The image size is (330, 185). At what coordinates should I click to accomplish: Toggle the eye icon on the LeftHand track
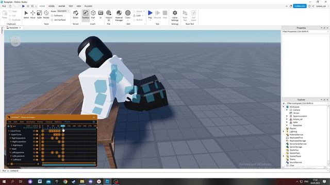click(x=34, y=160)
